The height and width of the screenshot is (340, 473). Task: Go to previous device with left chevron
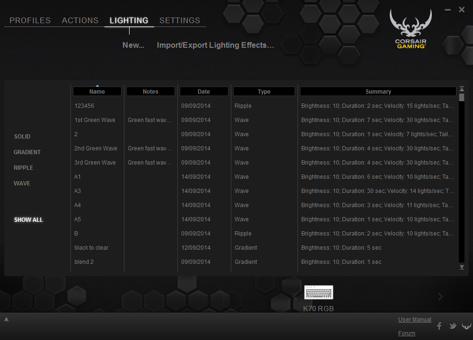tap(296, 297)
